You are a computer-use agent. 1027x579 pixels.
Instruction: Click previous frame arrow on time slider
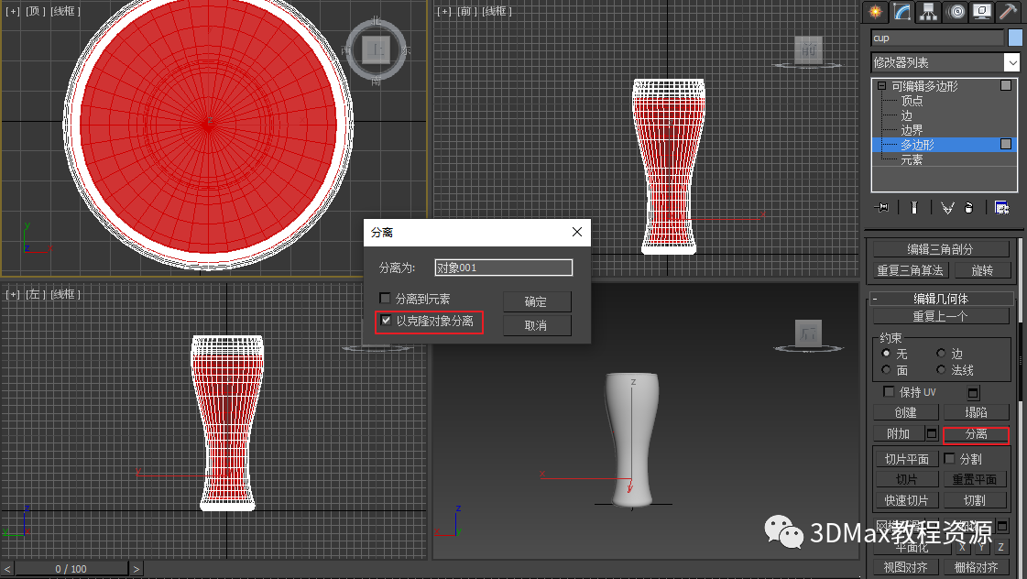point(7,569)
